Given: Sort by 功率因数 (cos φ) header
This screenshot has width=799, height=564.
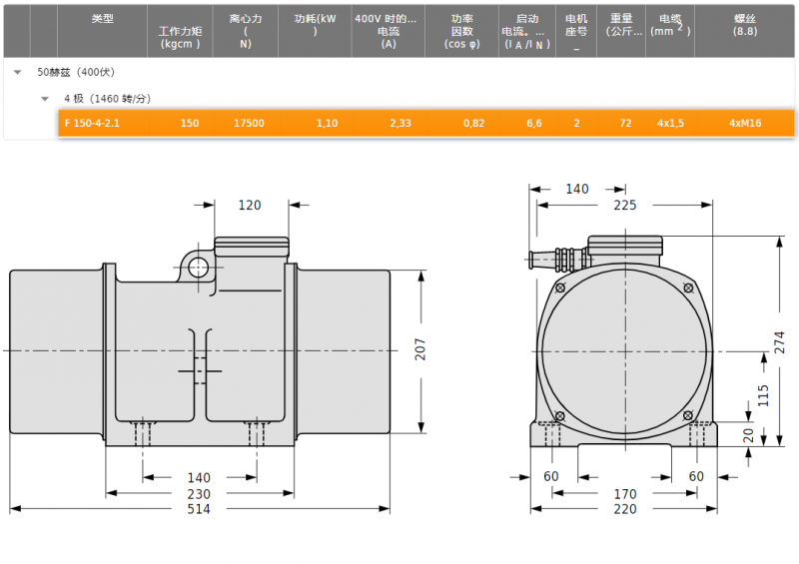Looking at the screenshot, I should point(461,31).
